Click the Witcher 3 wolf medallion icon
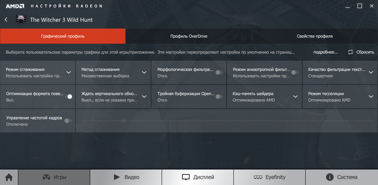This screenshot has width=378, height=185. point(20,19)
